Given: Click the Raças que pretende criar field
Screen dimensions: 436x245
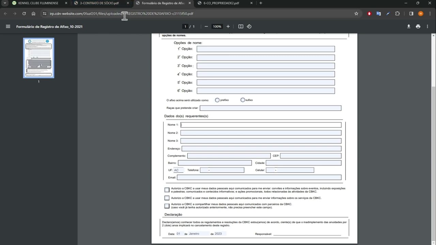Looking at the screenshot, I should [270, 108].
